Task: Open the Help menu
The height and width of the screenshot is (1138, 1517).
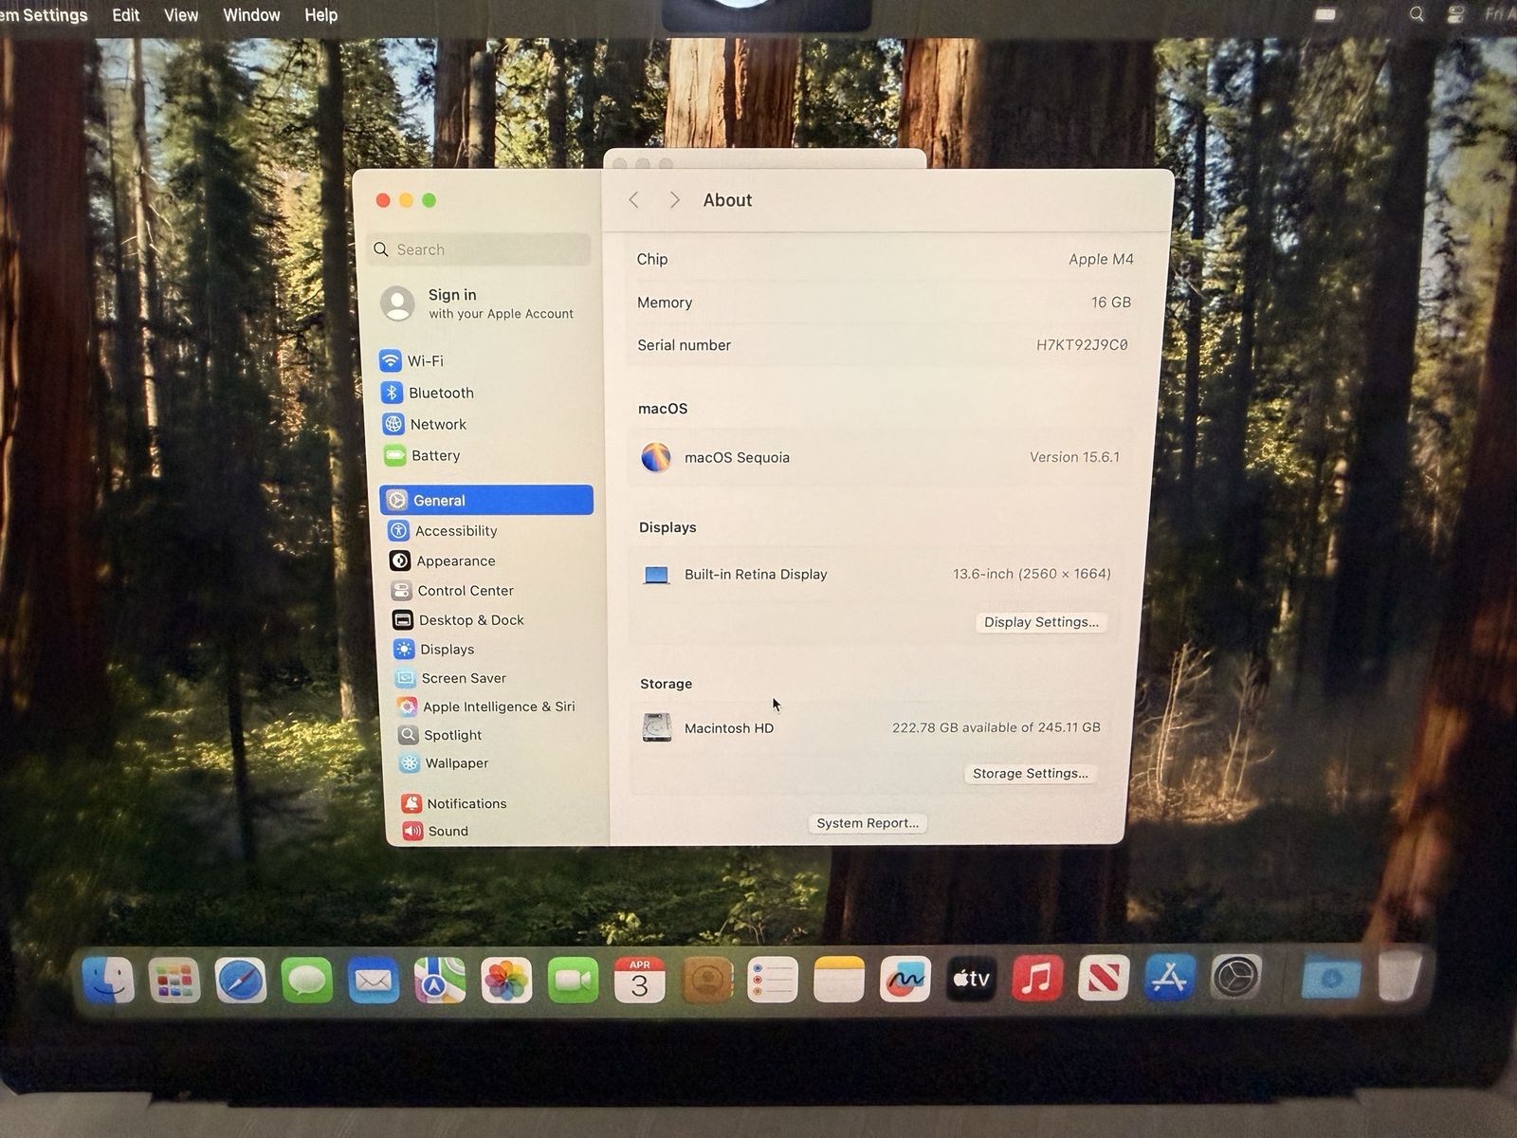Action: (320, 15)
